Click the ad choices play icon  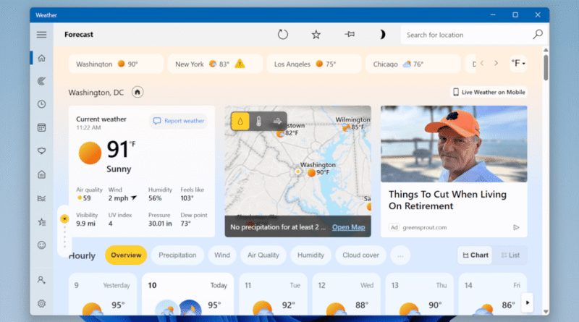[516, 227]
